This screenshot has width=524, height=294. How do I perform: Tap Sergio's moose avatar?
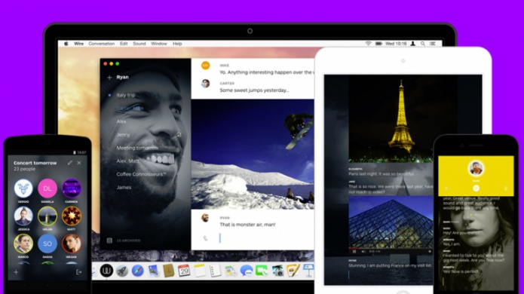[x=23, y=188]
